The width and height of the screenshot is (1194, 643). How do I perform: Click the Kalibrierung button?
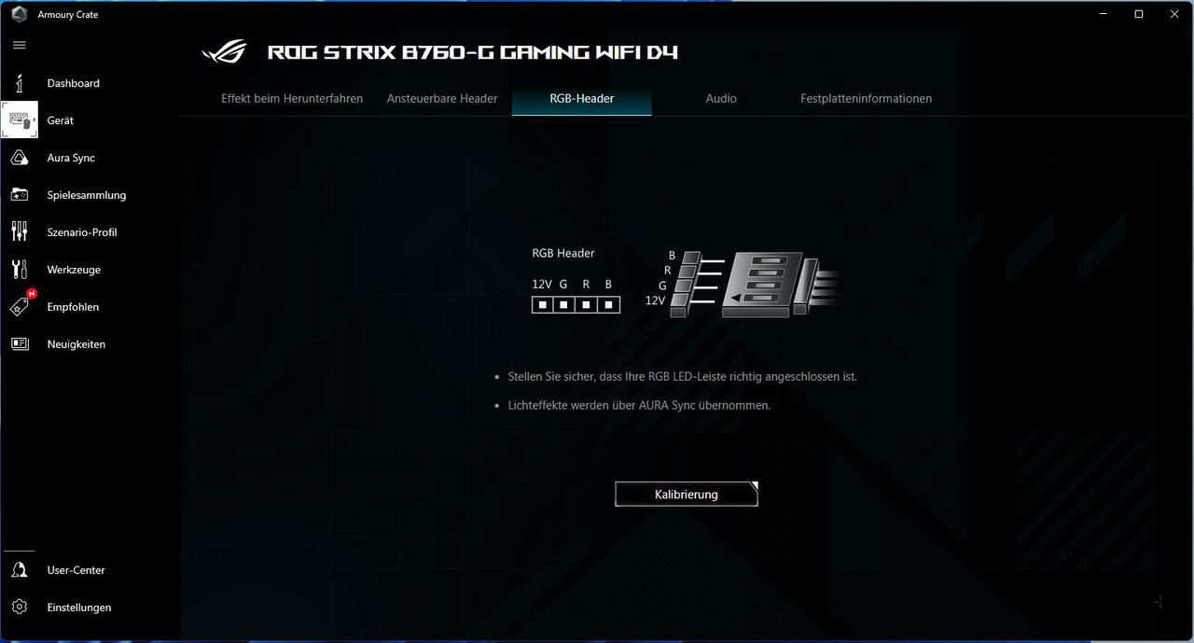coord(687,495)
